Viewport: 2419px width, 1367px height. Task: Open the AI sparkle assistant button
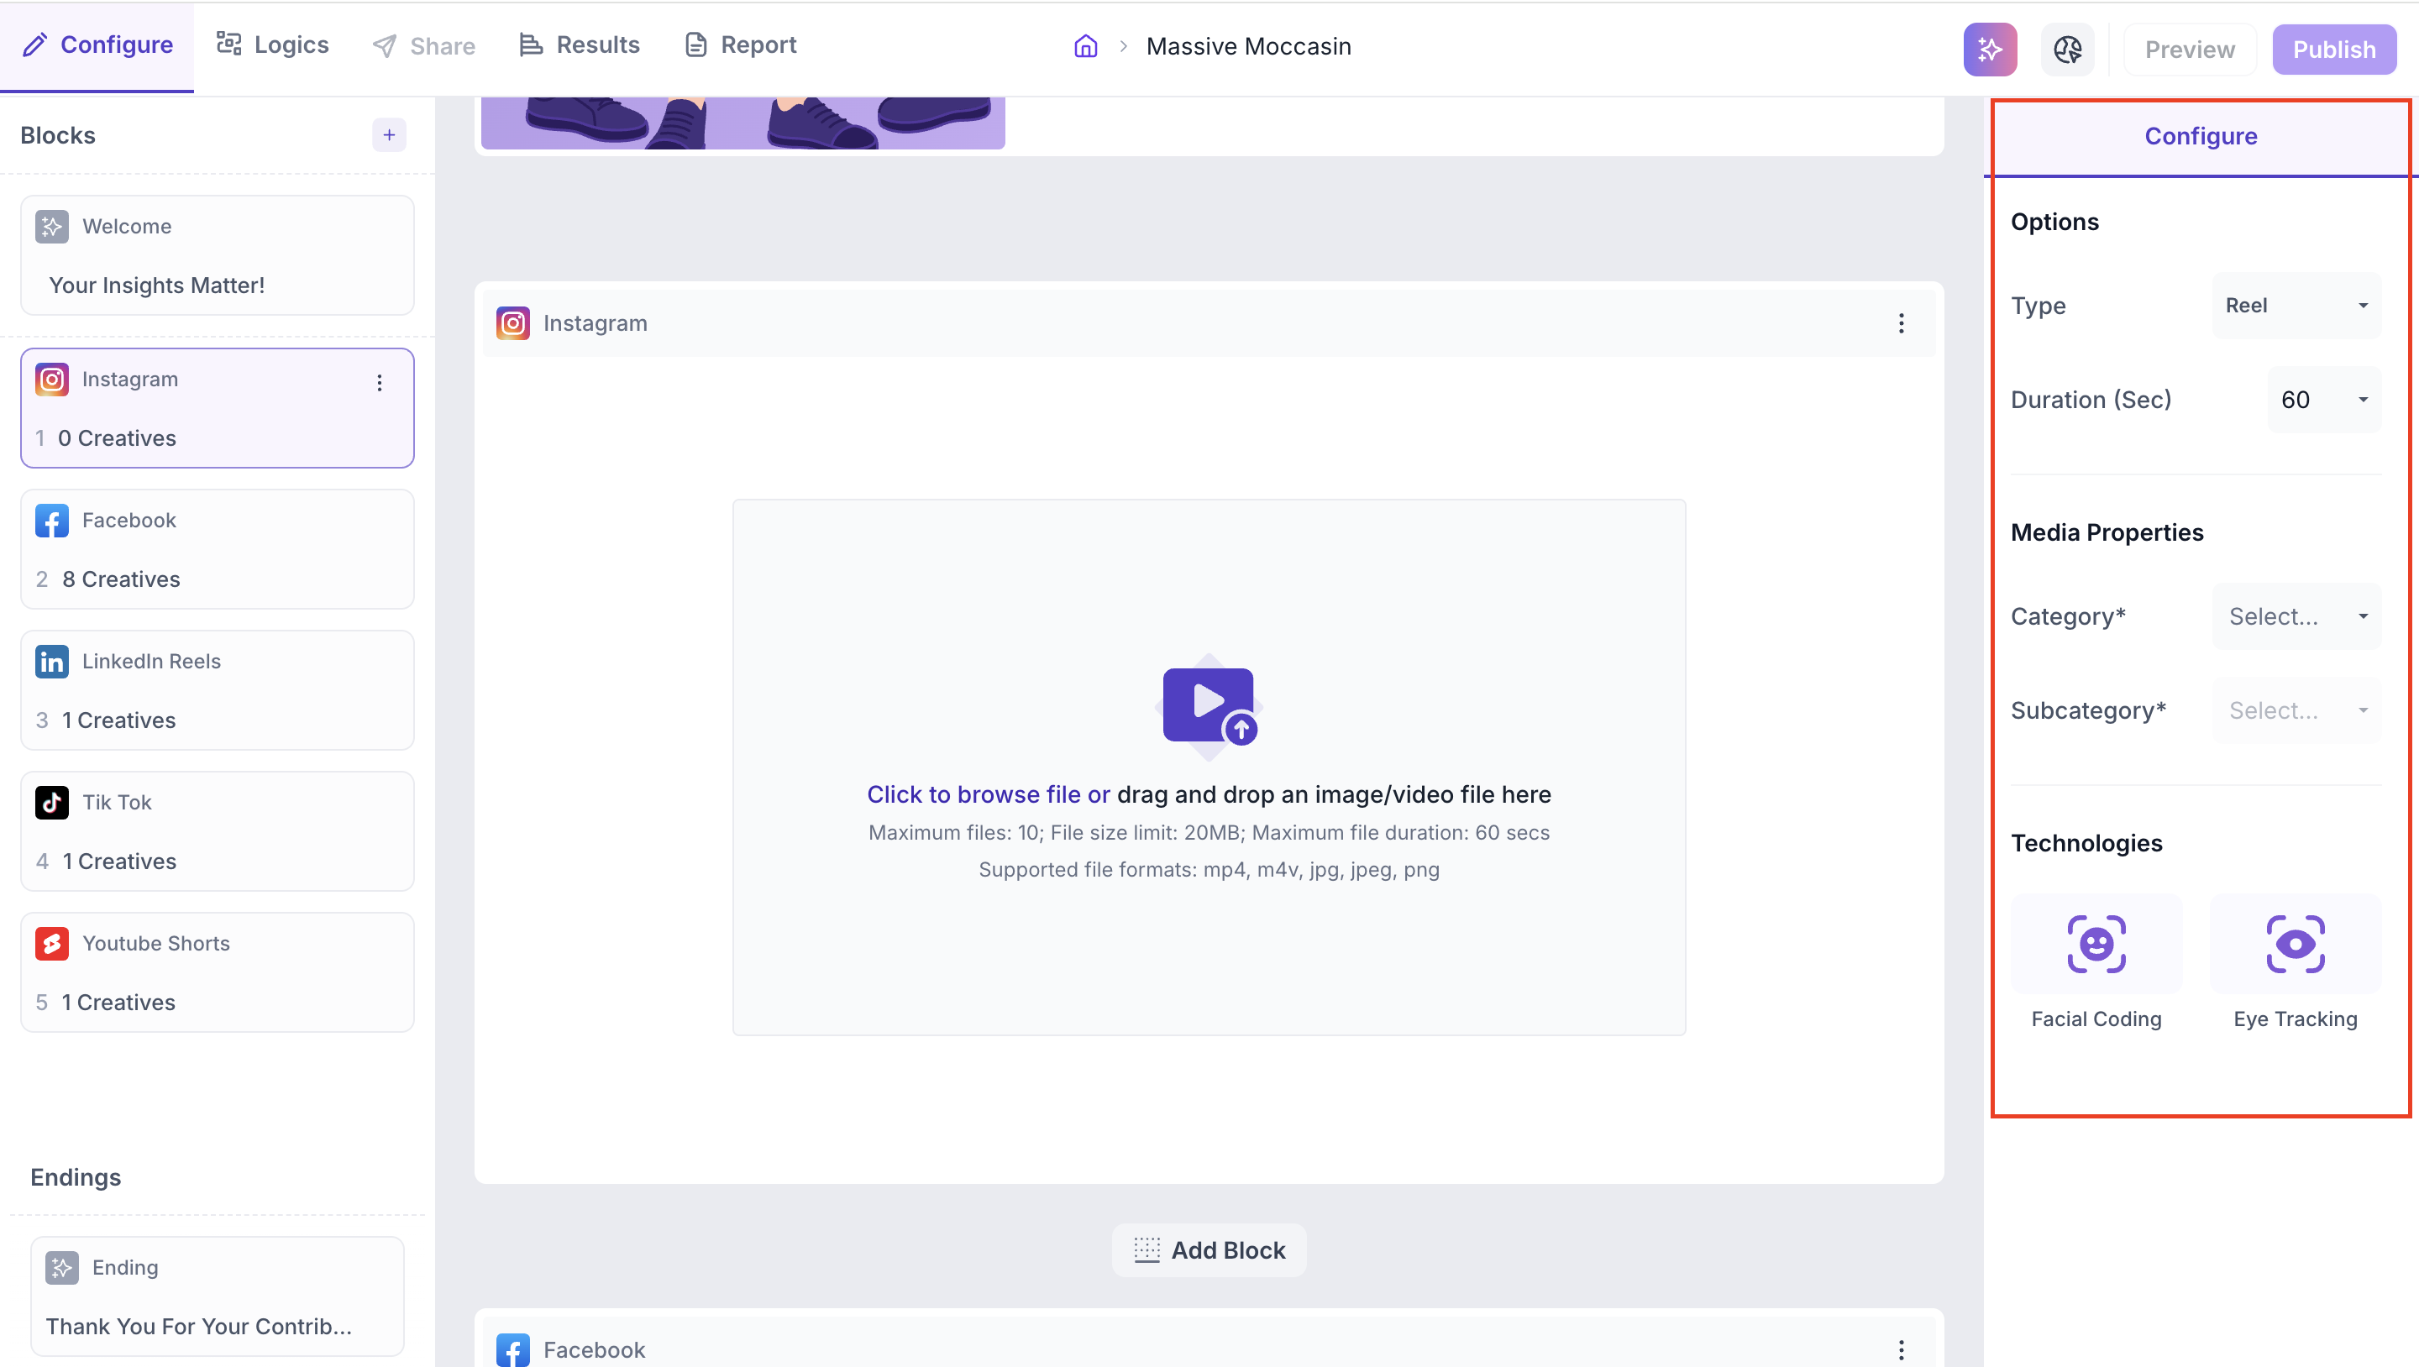[x=1990, y=49]
